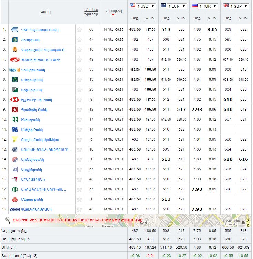Toggle favorite star for Յունիբանկ
This screenshot has height=259, width=253.
pyautogui.click(x=79, y=40)
